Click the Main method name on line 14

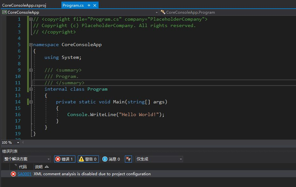pos(119,102)
